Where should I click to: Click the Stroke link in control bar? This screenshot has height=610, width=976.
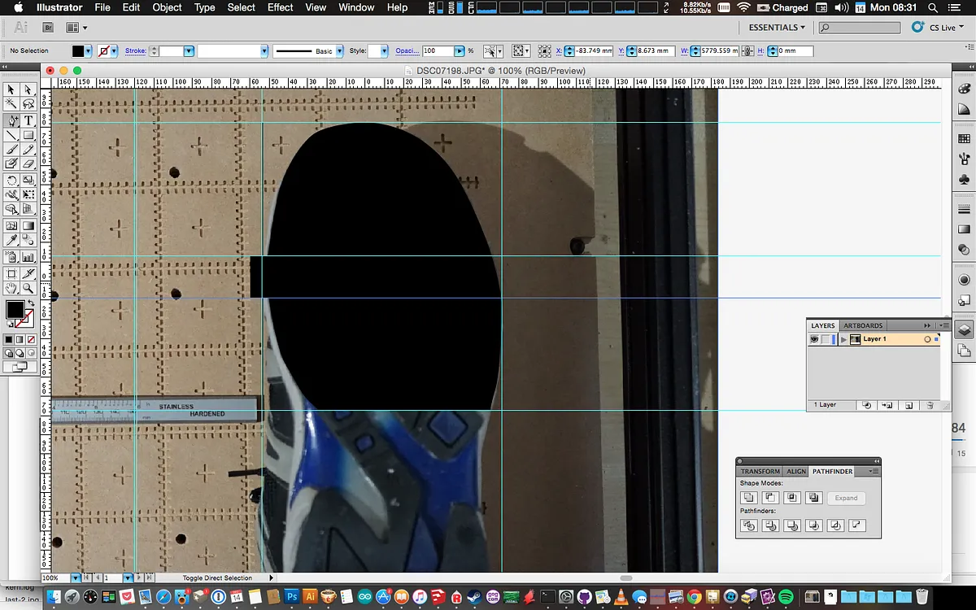tap(135, 50)
